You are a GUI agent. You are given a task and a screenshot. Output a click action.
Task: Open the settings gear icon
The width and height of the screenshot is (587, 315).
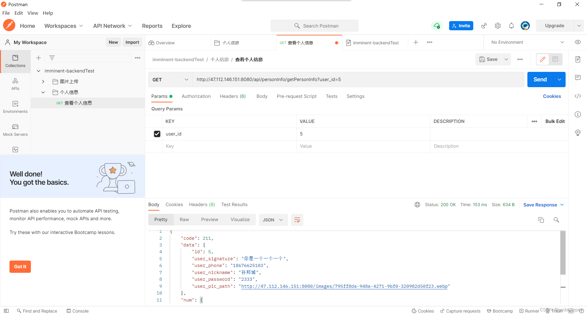click(498, 26)
